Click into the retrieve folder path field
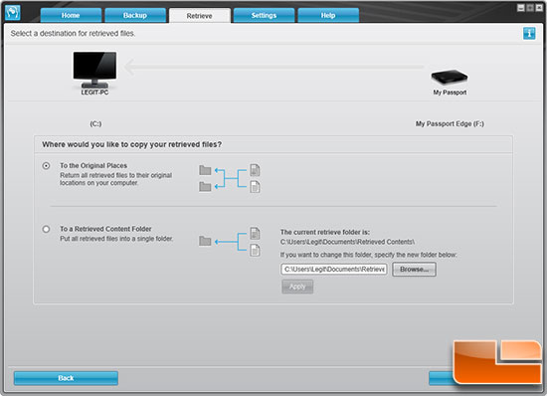Viewport: 547px width, 396px height. coord(334,270)
